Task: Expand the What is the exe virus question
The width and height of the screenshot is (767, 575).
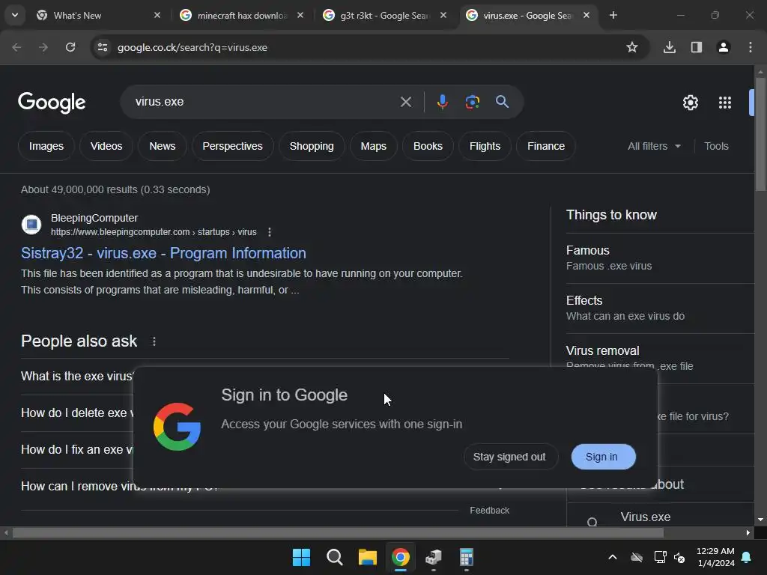Action: 77,377
